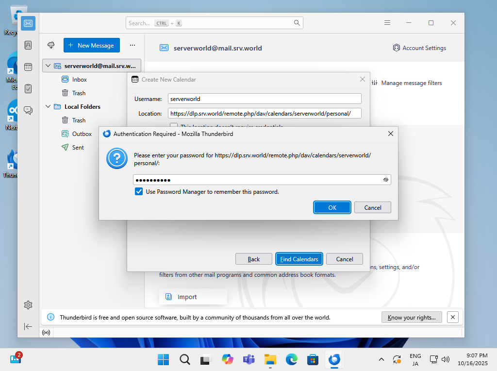Uncheck Use Password Manager checkbox
The image size is (497, 371).
(139, 192)
